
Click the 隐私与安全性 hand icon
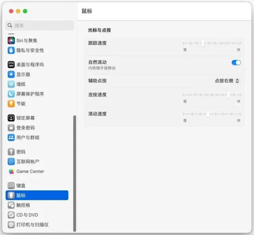(11, 50)
